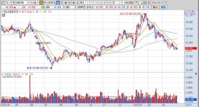Open the chart settings gear icon
Screen dimensions: 199x107
coord(149,3)
